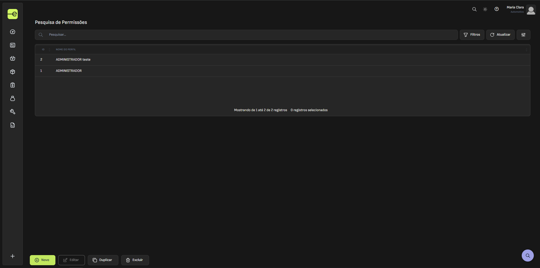This screenshot has width=540, height=268.
Task: Click the top-right search magnifier icon
Action: click(474, 9)
